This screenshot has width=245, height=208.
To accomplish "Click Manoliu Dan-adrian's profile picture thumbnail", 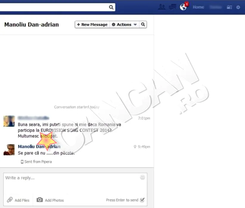I will tap(9, 149).
